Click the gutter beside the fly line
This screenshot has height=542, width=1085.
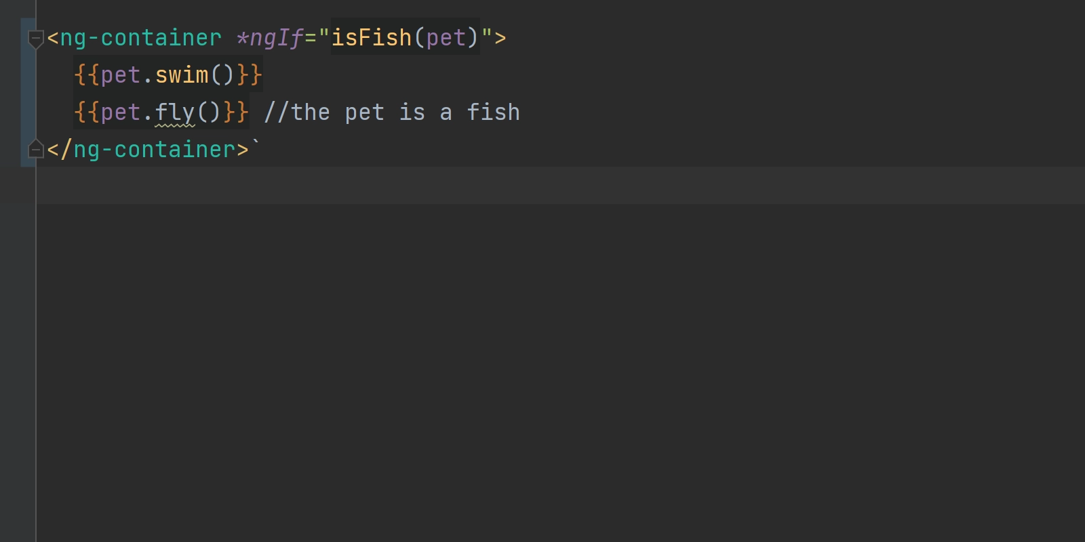coord(28,112)
